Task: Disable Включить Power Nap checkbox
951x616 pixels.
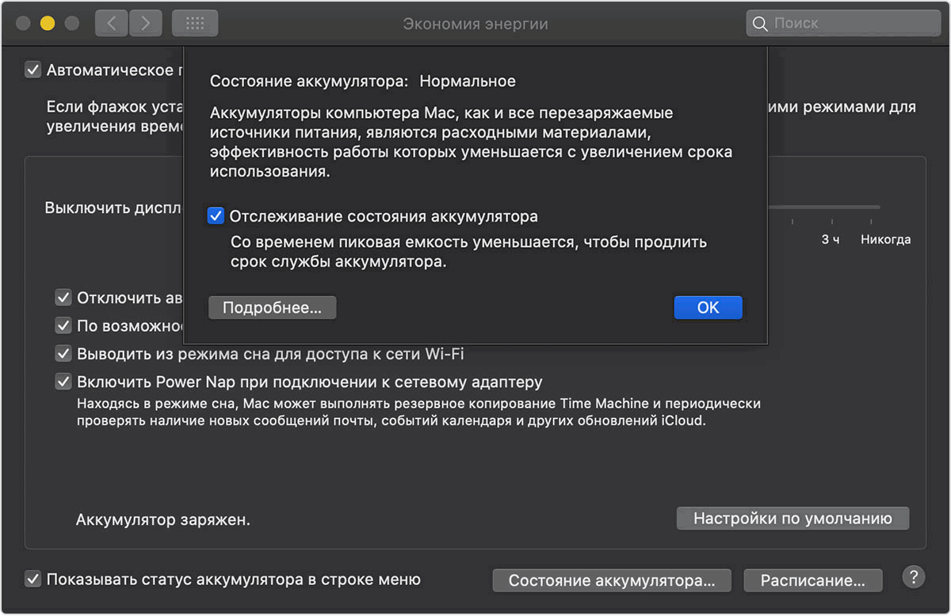Action: [x=63, y=382]
